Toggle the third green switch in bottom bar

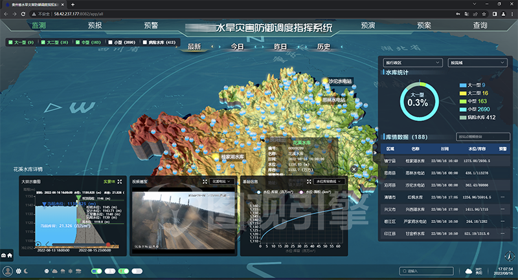(124, 271)
